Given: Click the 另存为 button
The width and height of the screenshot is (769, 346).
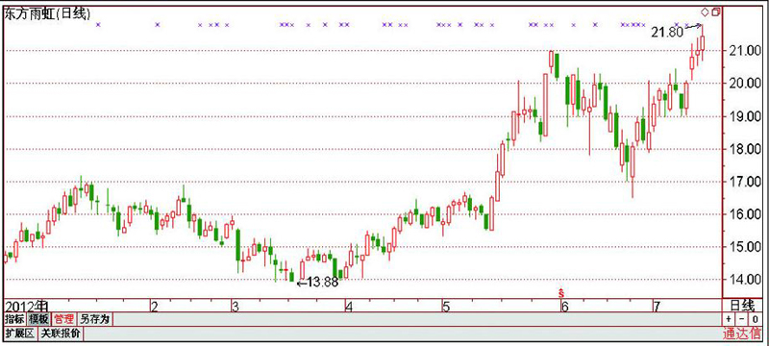Looking at the screenshot, I should point(94,319).
